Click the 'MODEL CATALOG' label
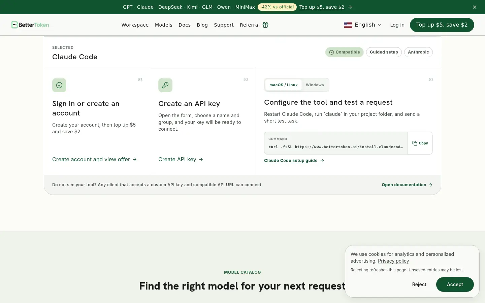This screenshot has height=303, width=485. [243, 272]
